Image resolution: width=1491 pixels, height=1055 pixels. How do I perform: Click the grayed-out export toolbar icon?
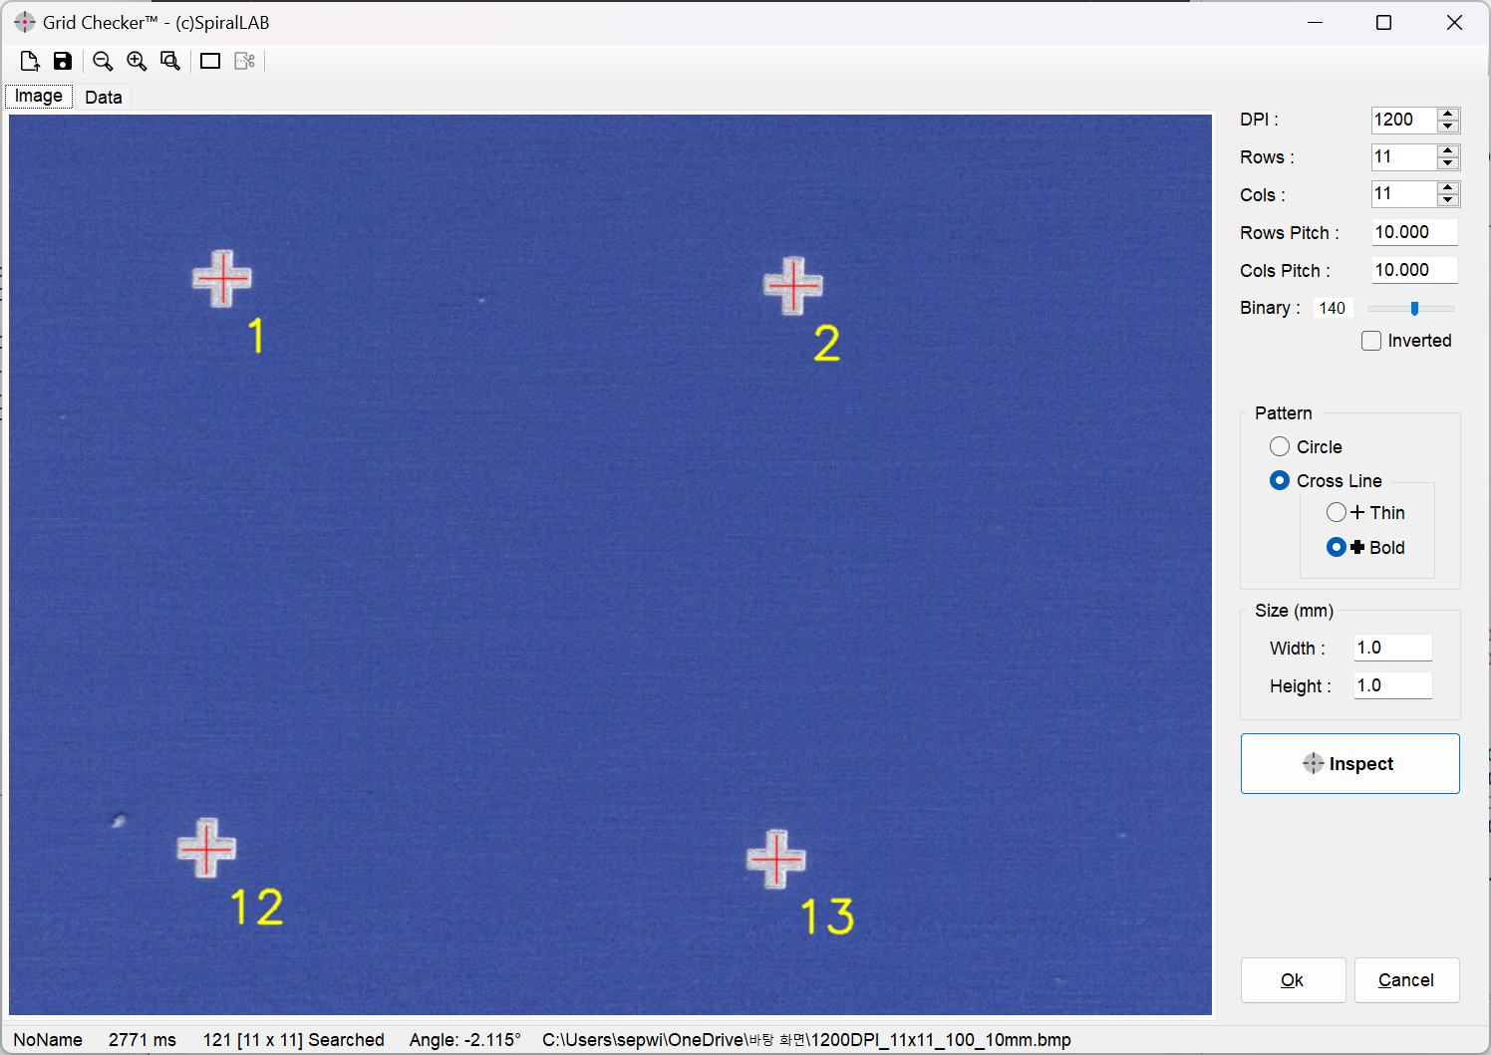pos(245,61)
